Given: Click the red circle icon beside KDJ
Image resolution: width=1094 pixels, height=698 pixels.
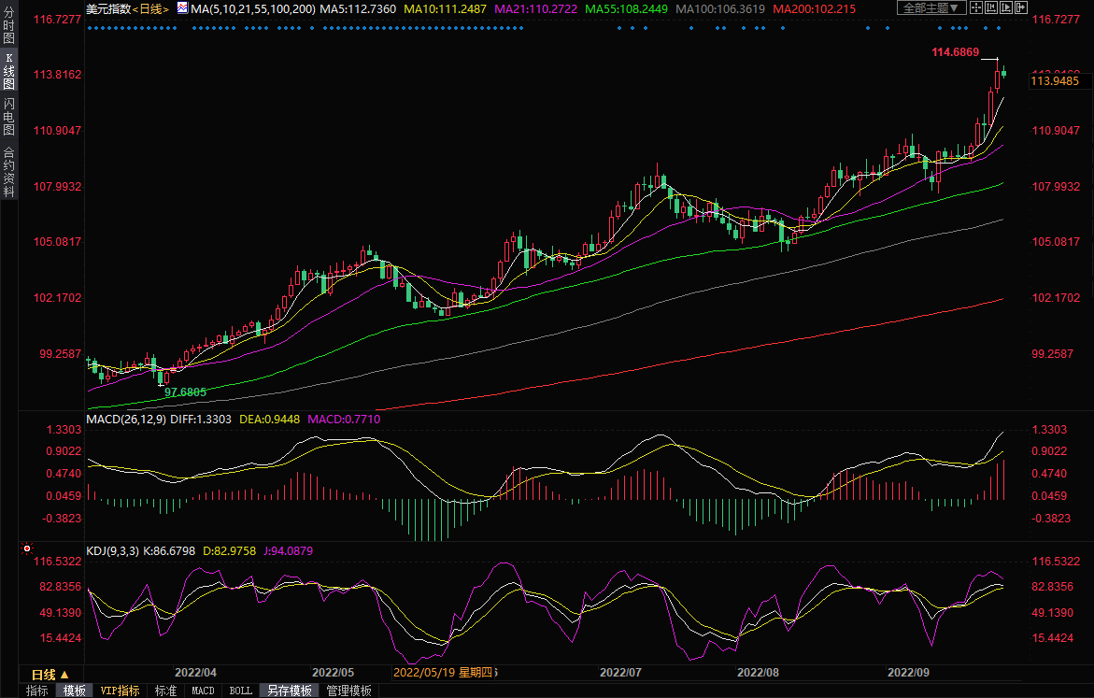Looking at the screenshot, I should (27, 548).
